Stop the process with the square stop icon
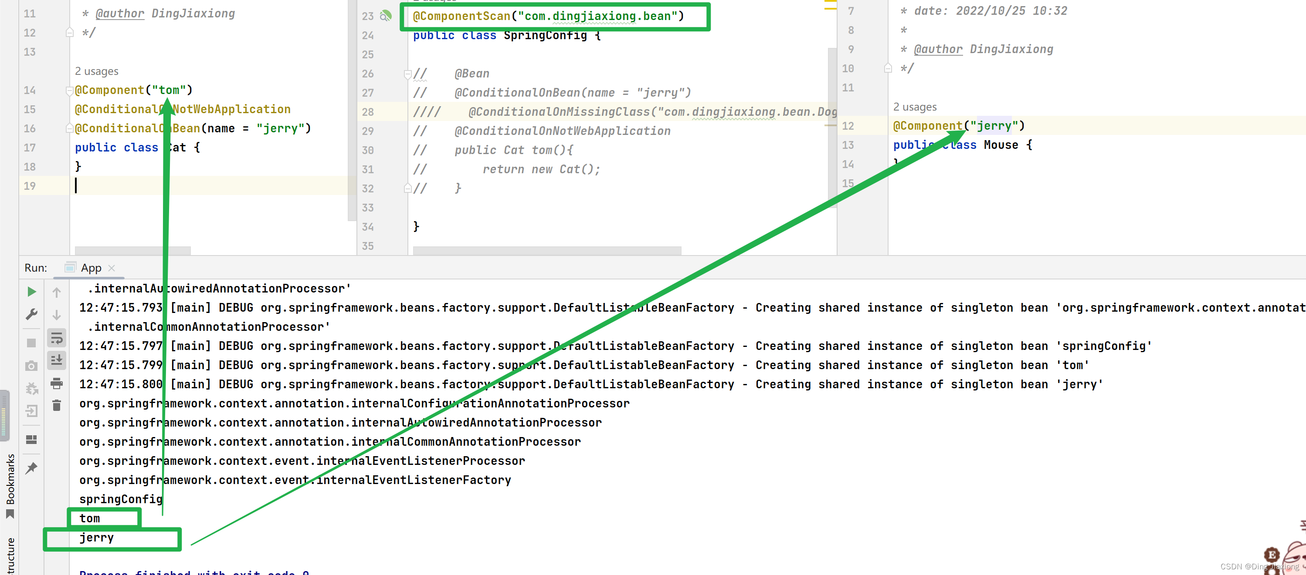Screen dimensions: 1306x575 coord(31,343)
